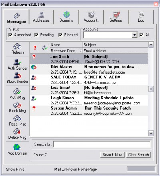The height and width of the screenshot is (176, 160).
Task: Click the Search Now button
Action: [x=112, y=155]
